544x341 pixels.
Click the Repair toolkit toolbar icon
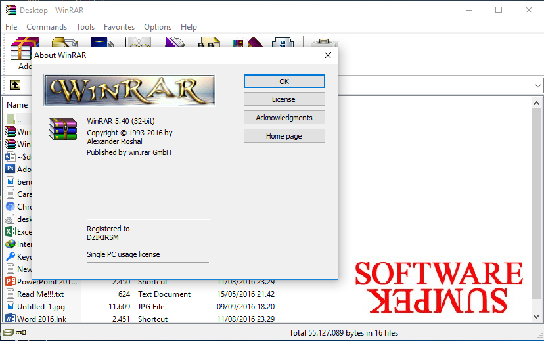click(x=324, y=43)
